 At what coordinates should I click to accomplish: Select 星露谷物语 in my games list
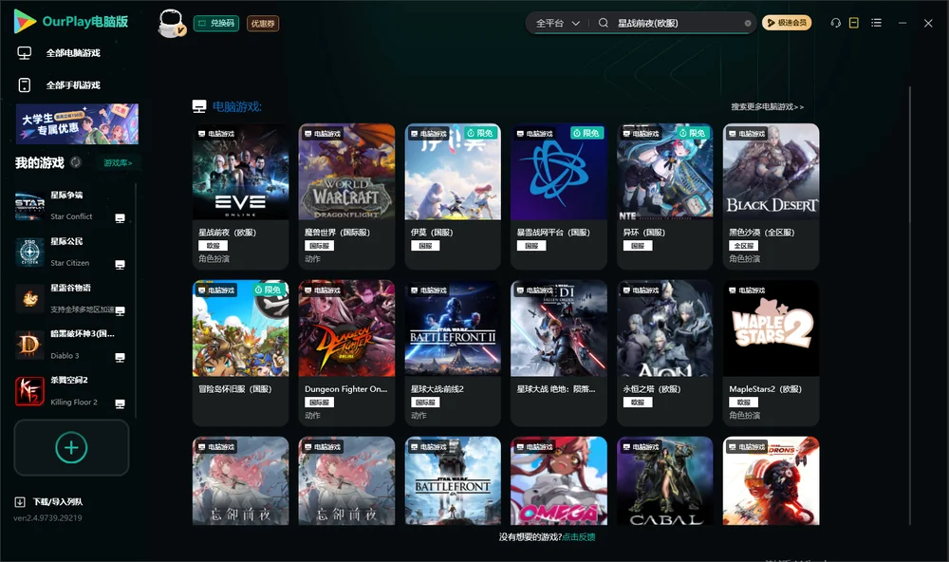click(71, 298)
